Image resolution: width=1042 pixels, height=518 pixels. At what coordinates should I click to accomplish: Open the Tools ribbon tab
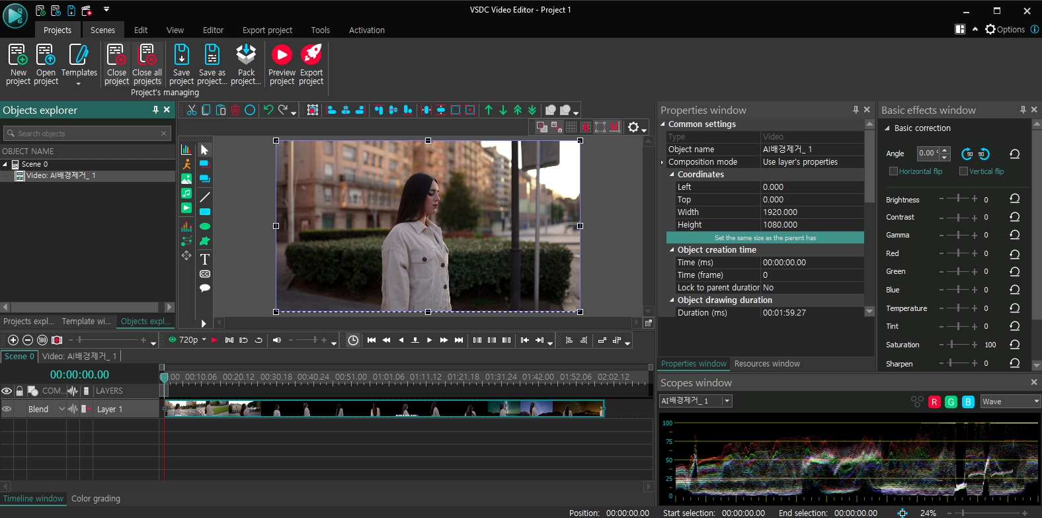pyautogui.click(x=321, y=30)
